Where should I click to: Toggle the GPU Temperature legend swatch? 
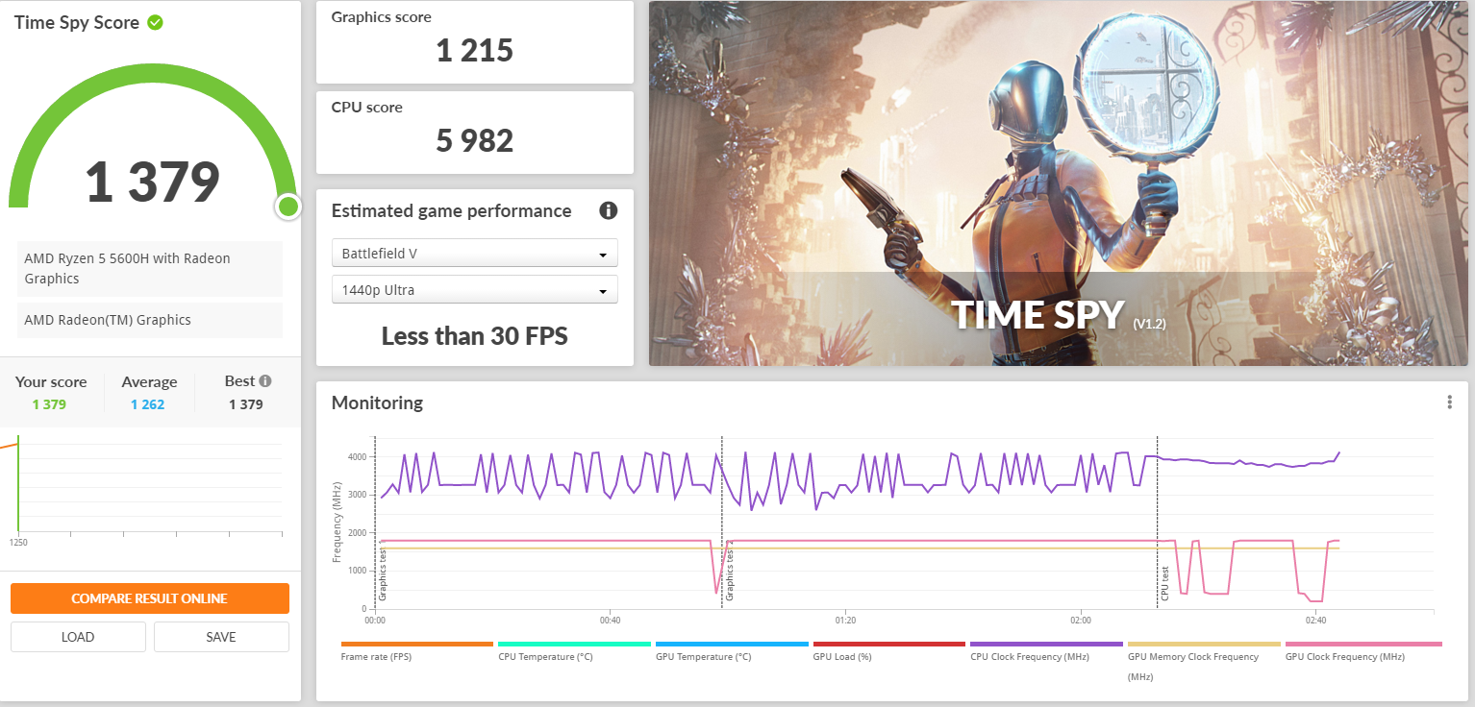coord(732,645)
